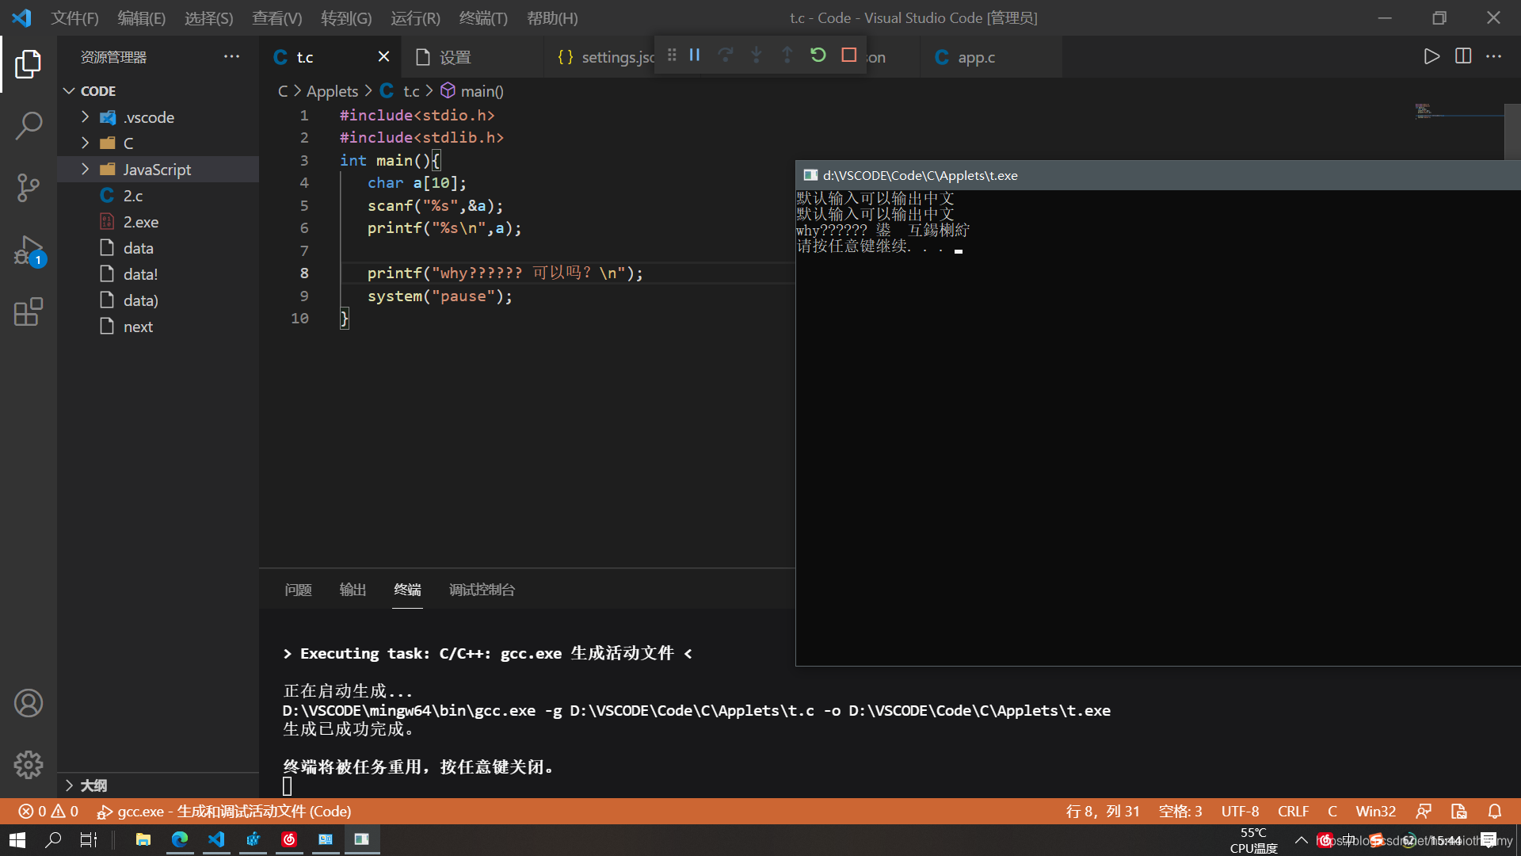Screen dimensions: 1521x856
Task: Stop debugging with red square button
Action: coord(849,55)
